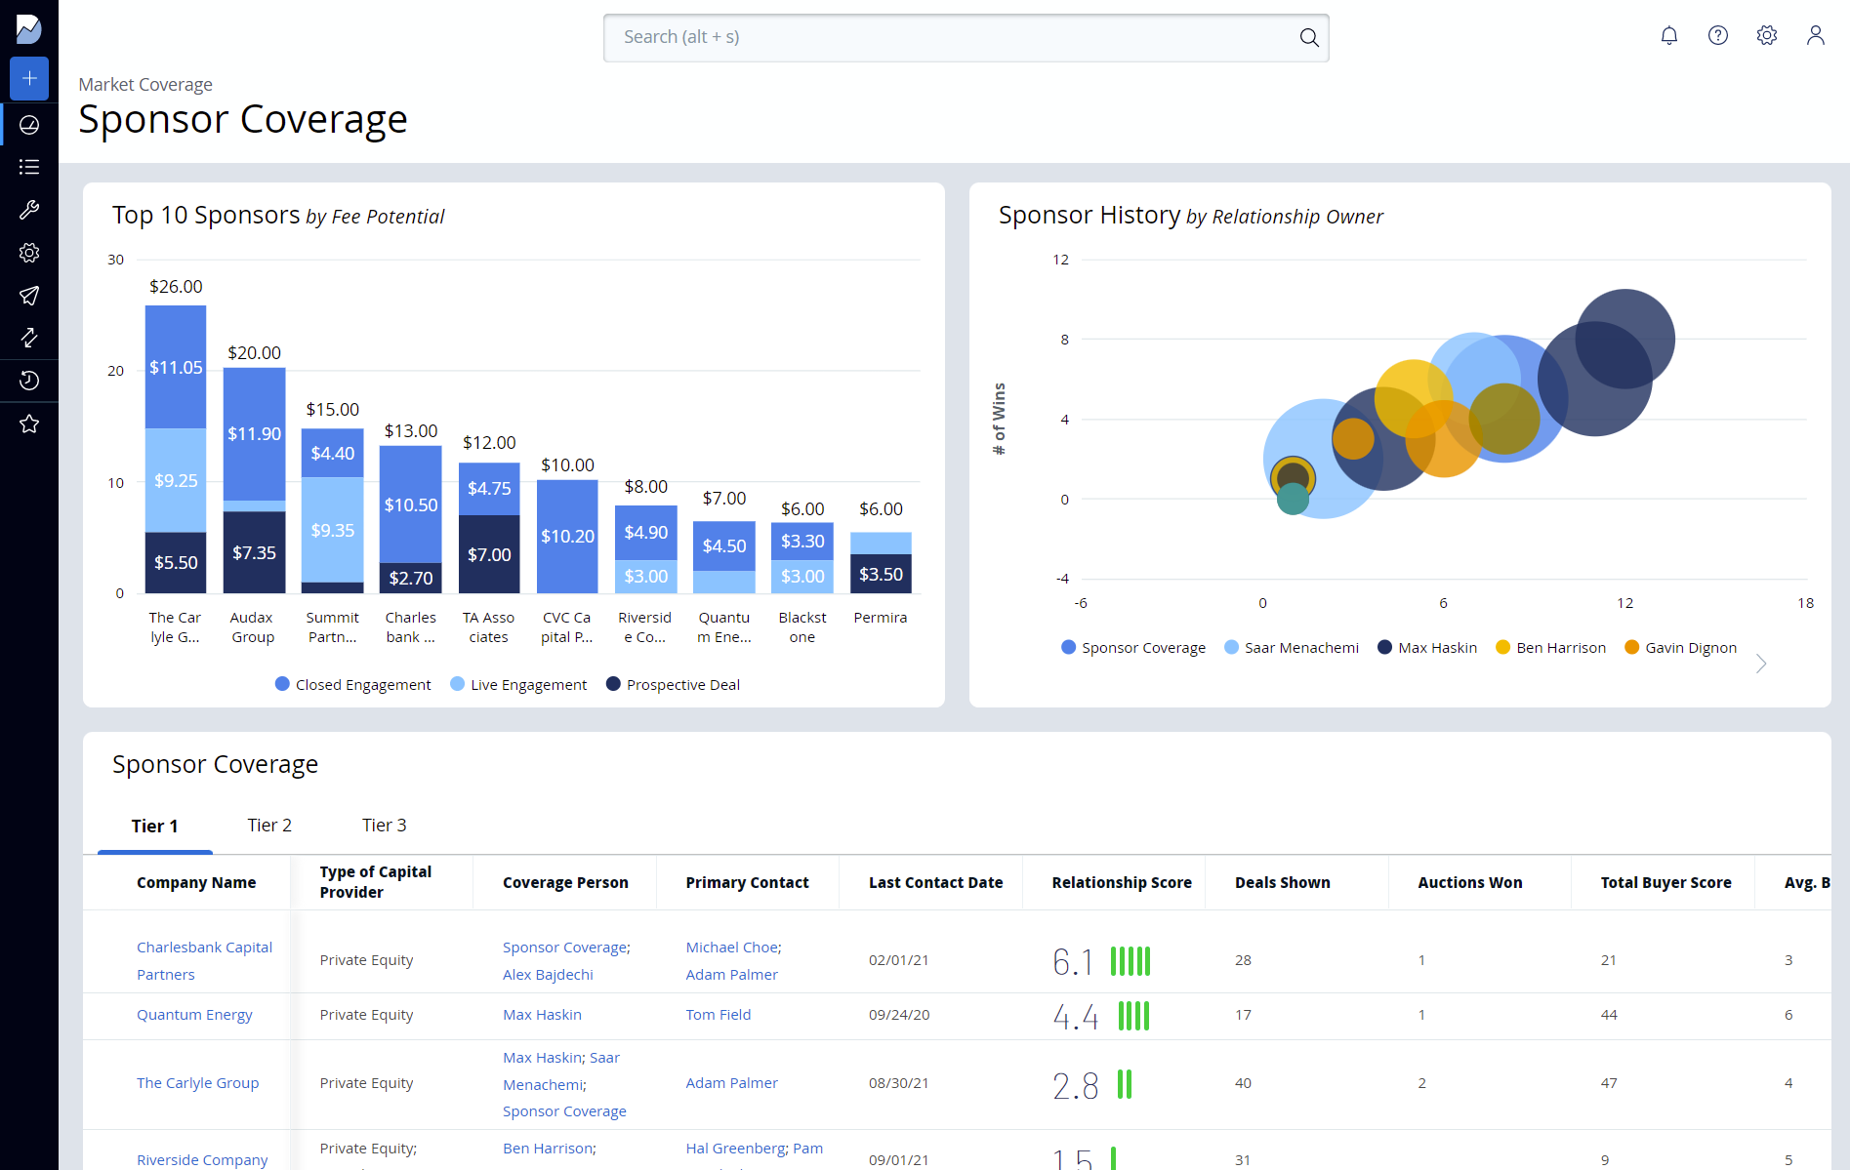Open Alex Bajdechi coverage person link
The image size is (1850, 1170).
pyautogui.click(x=548, y=975)
